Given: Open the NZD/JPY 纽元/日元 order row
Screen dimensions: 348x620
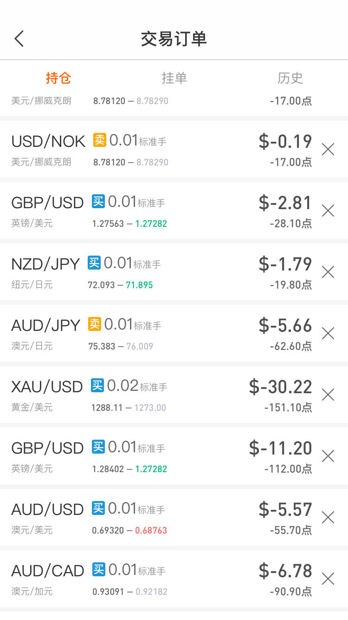Looking at the screenshot, I should pyautogui.click(x=174, y=272).
